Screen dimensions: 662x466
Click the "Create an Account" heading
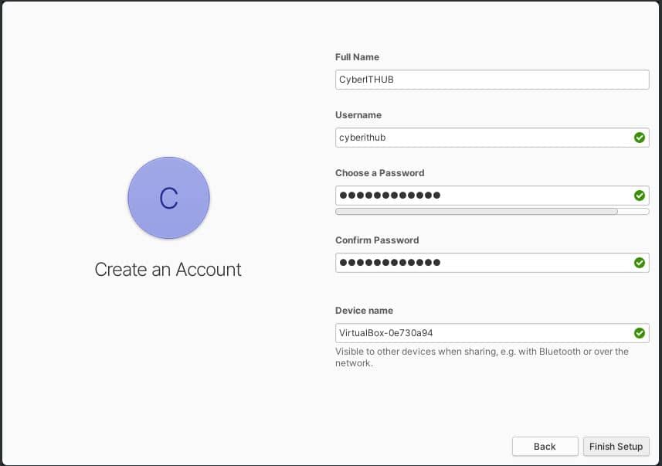point(168,270)
